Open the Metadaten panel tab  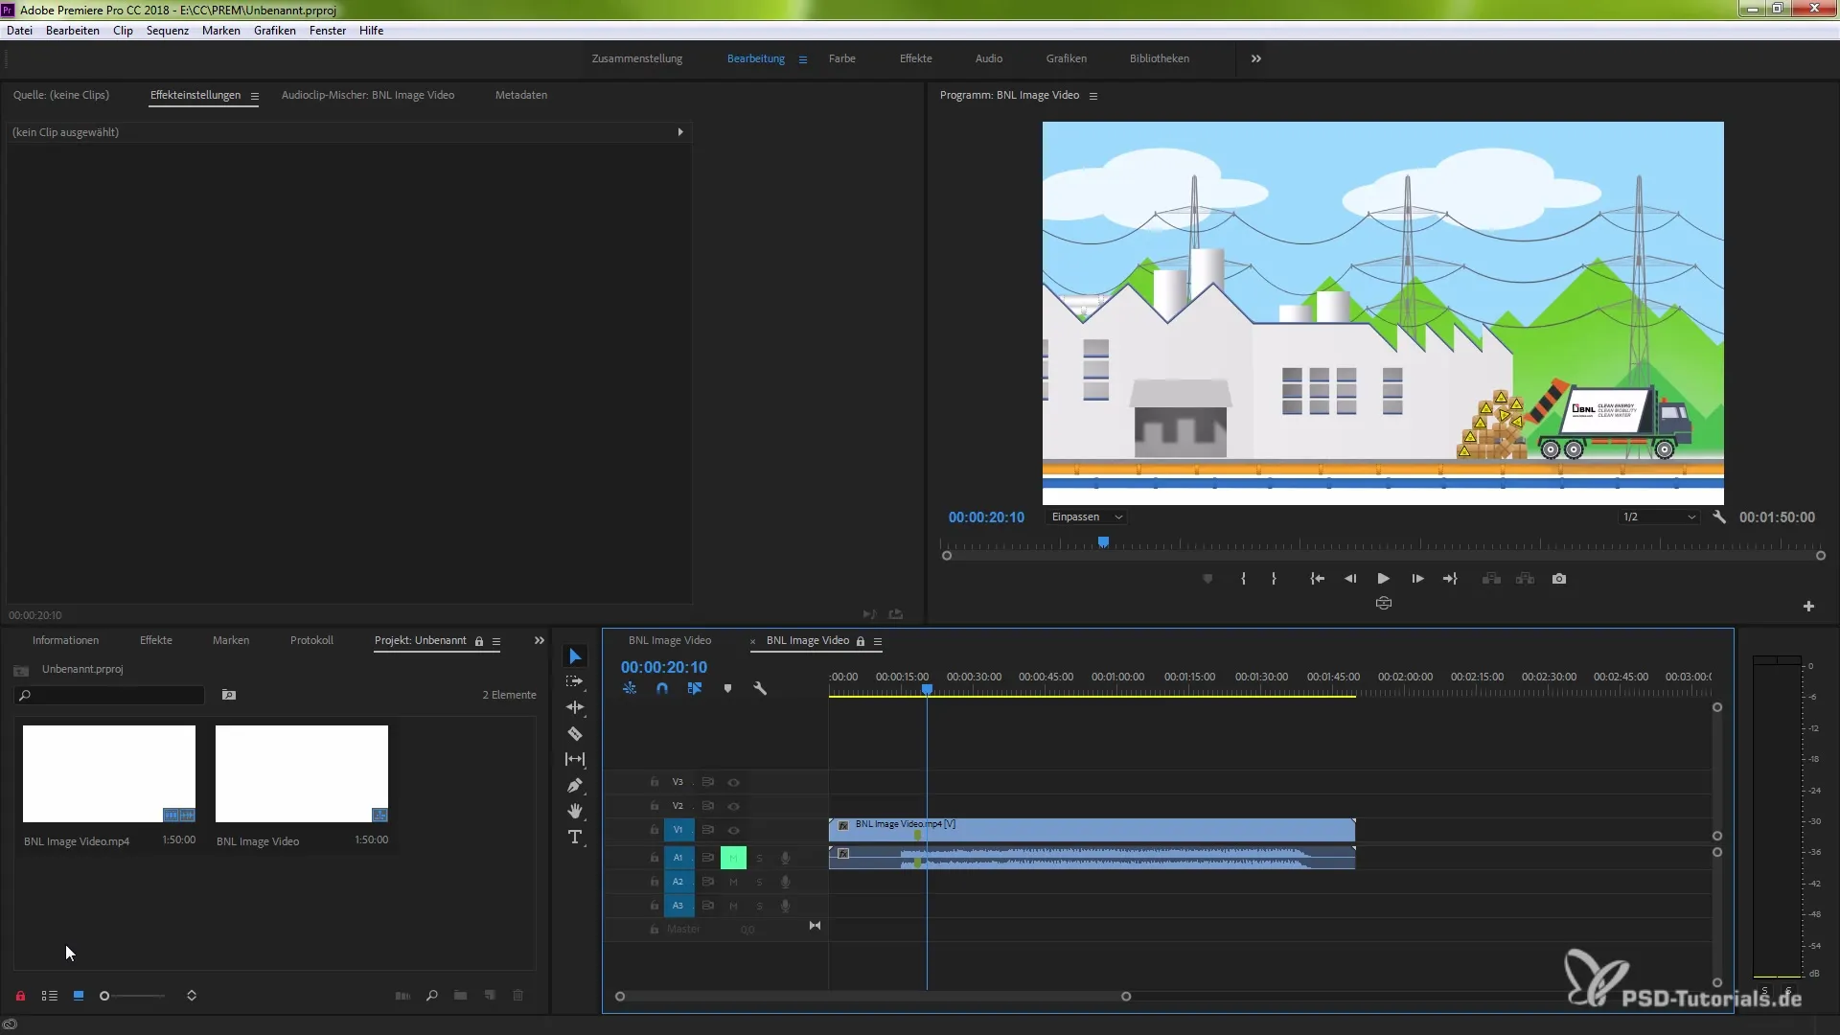coord(520,95)
